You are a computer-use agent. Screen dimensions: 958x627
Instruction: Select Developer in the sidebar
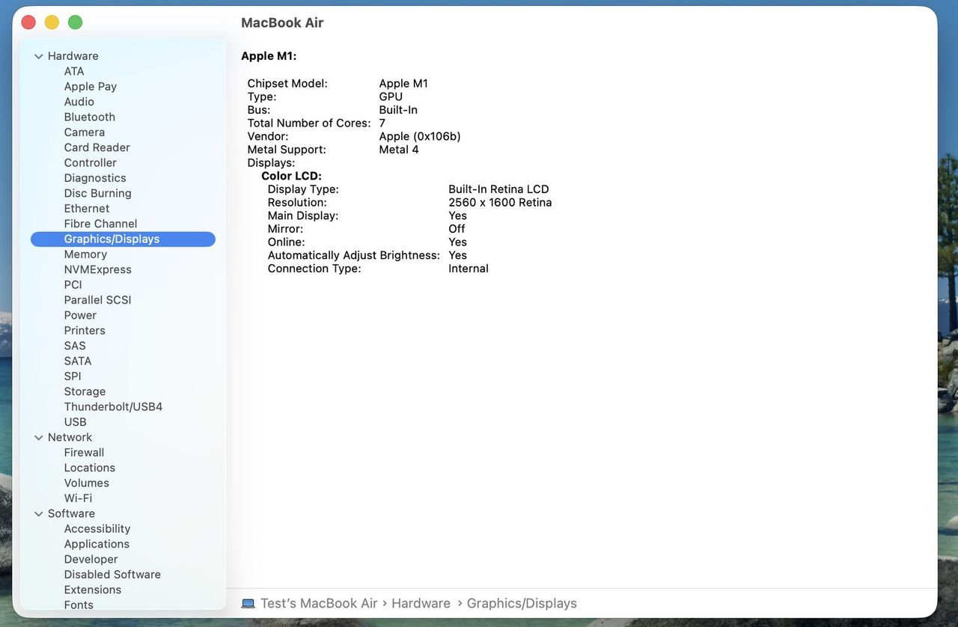point(91,560)
